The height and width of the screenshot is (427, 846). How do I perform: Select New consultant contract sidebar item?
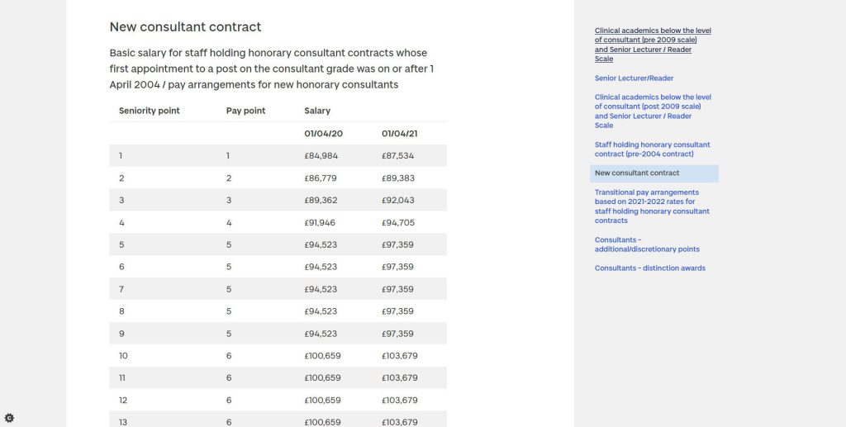click(x=637, y=173)
